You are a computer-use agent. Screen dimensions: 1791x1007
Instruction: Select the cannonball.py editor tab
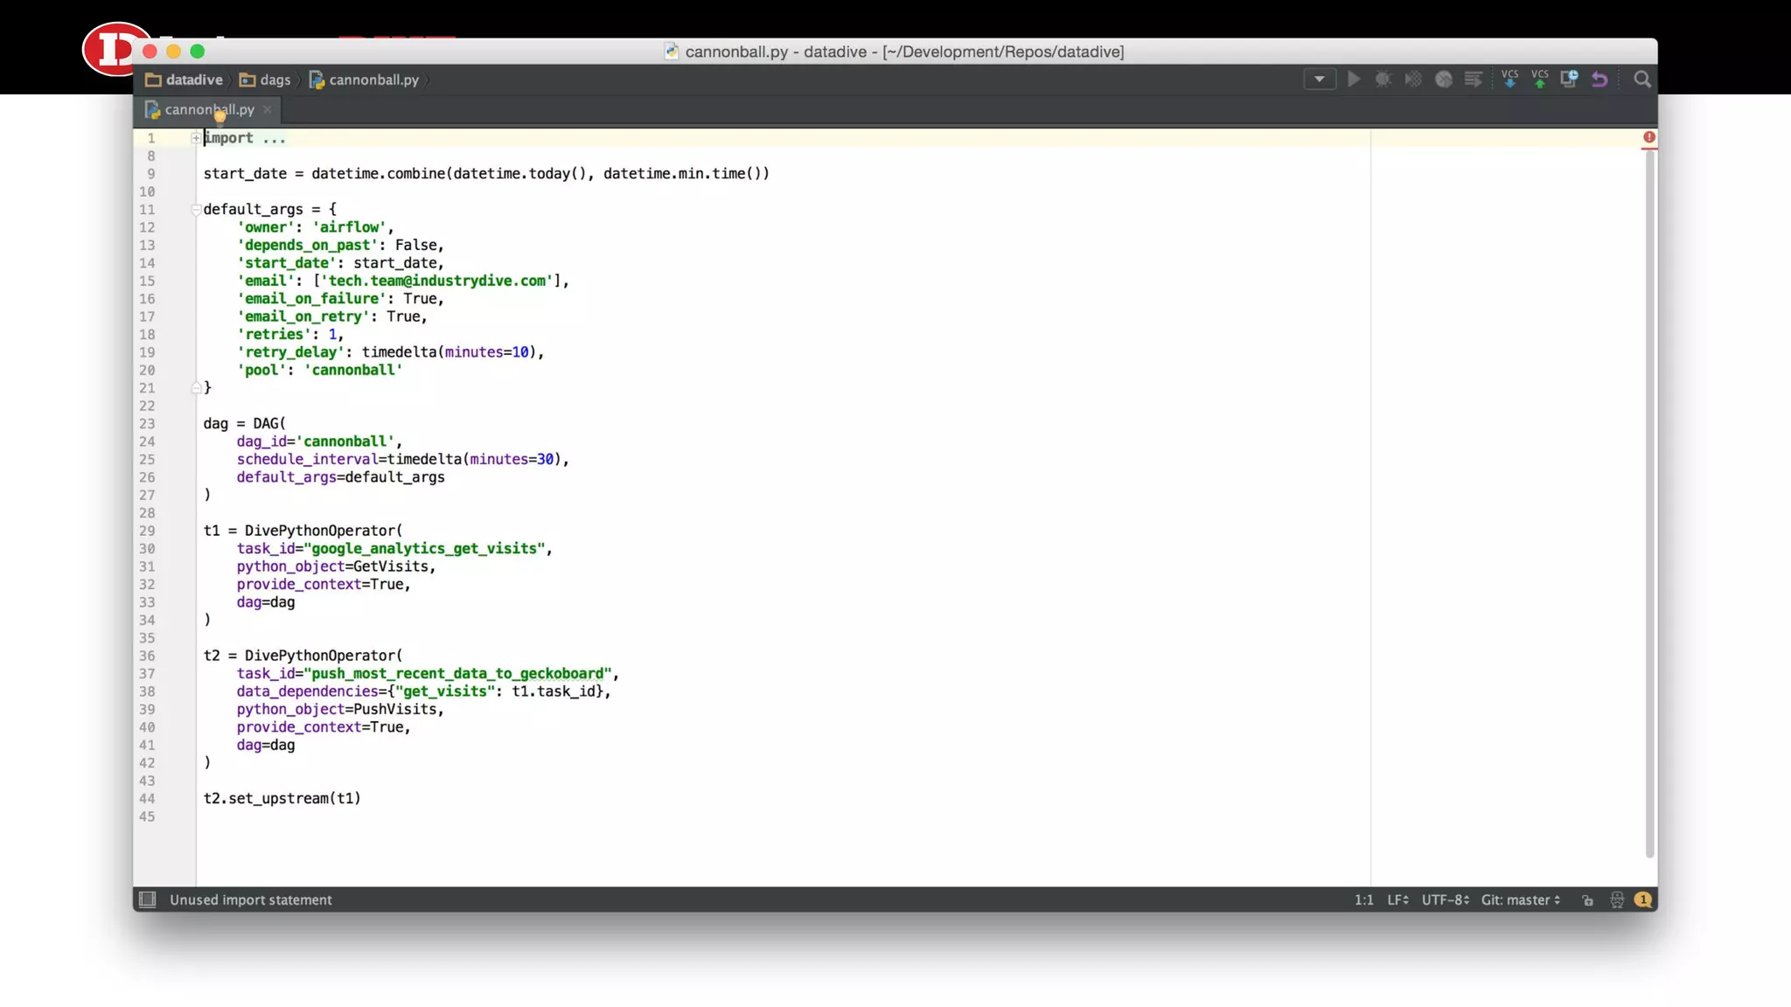208,109
